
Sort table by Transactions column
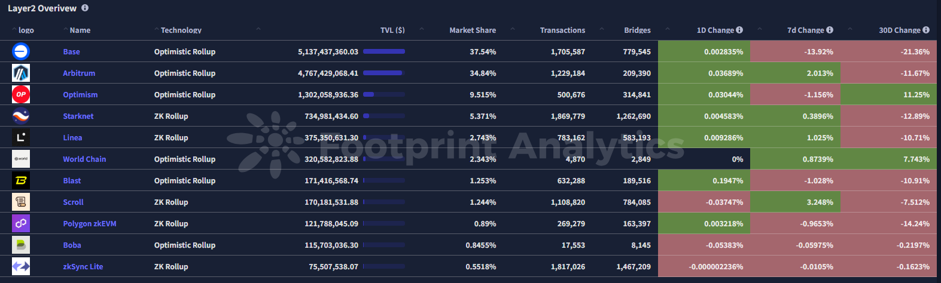coord(562,30)
